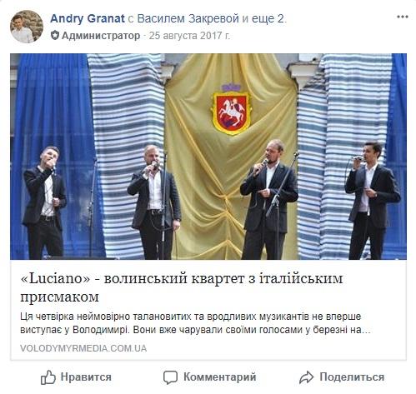416x394 pixels.
Task: Click the Administrator badge shield icon
Action: [55, 36]
